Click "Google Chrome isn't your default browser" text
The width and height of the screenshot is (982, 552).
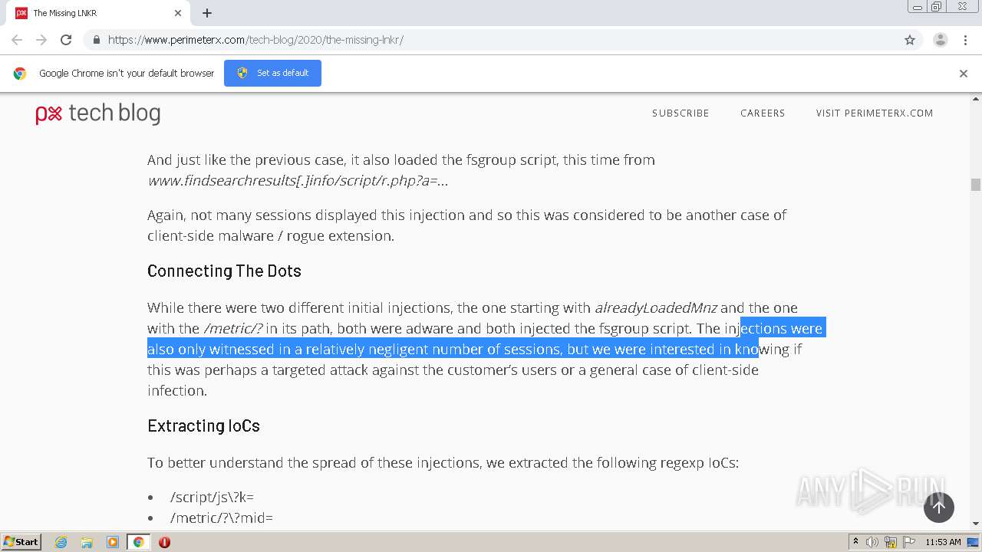point(127,73)
